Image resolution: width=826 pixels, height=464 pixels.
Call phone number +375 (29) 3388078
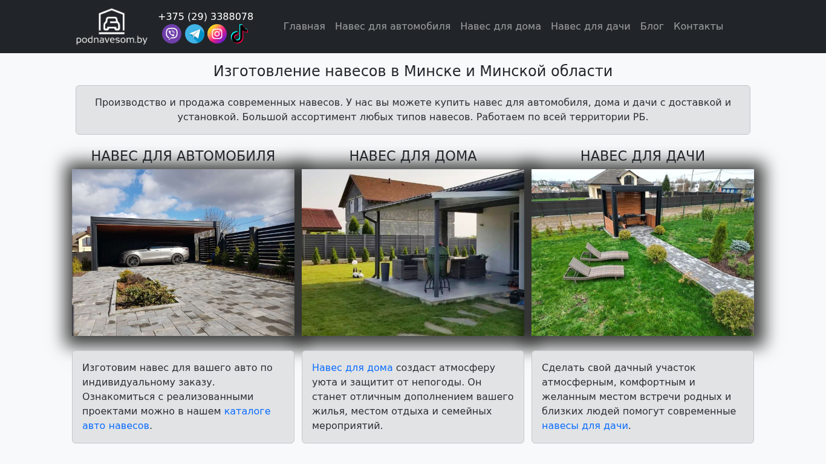coord(206,16)
